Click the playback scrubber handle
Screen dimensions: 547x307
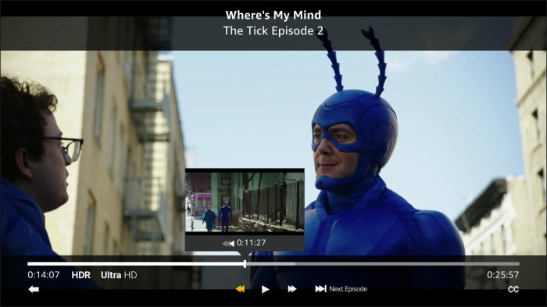245,264
